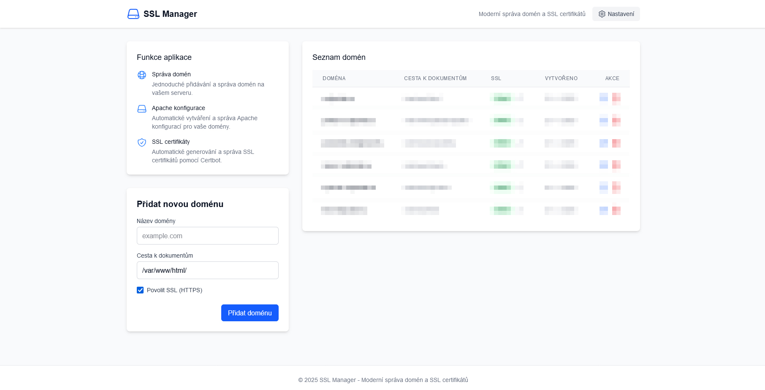Click the Povolit SSL (HTTPS) label
Screen dimensions: 765x390
pyautogui.click(x=174, y=290)
